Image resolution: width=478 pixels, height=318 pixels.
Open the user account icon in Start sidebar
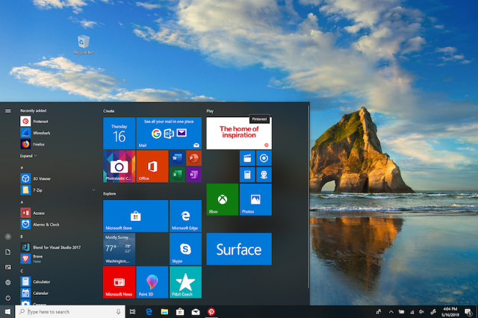pos(8,237)
